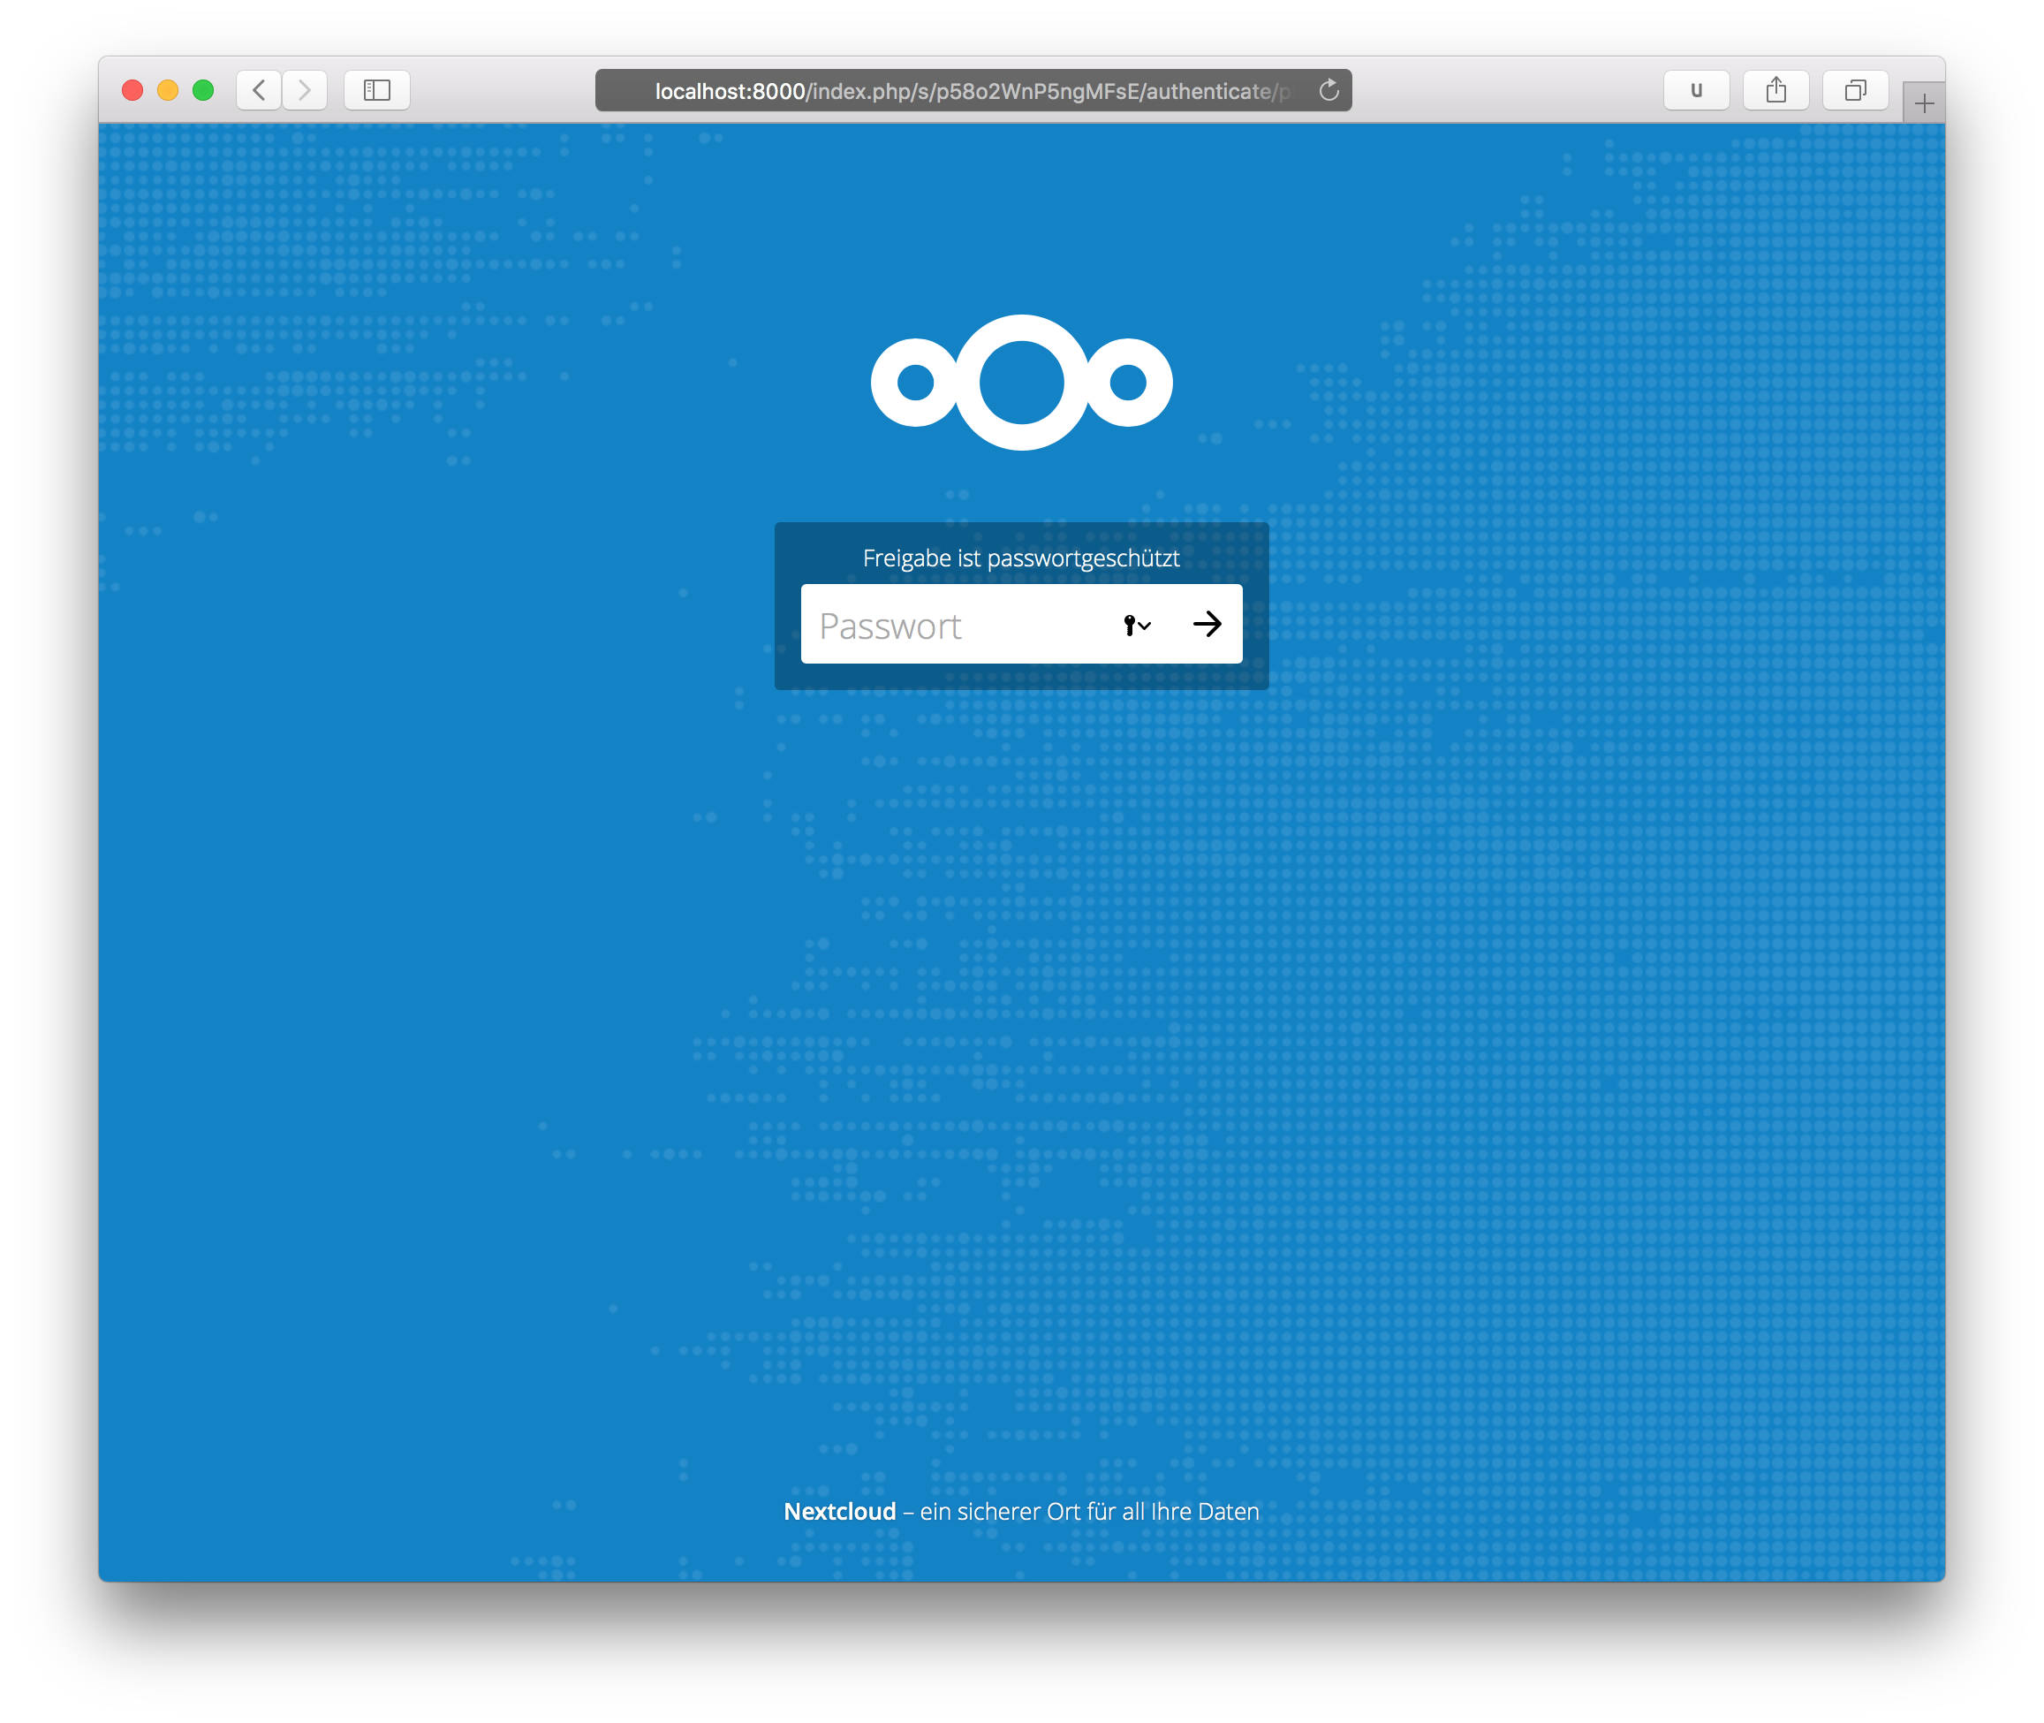Close the Safari window with the red button
This screenshot has height=1723, width=2044.
point(132,91)
